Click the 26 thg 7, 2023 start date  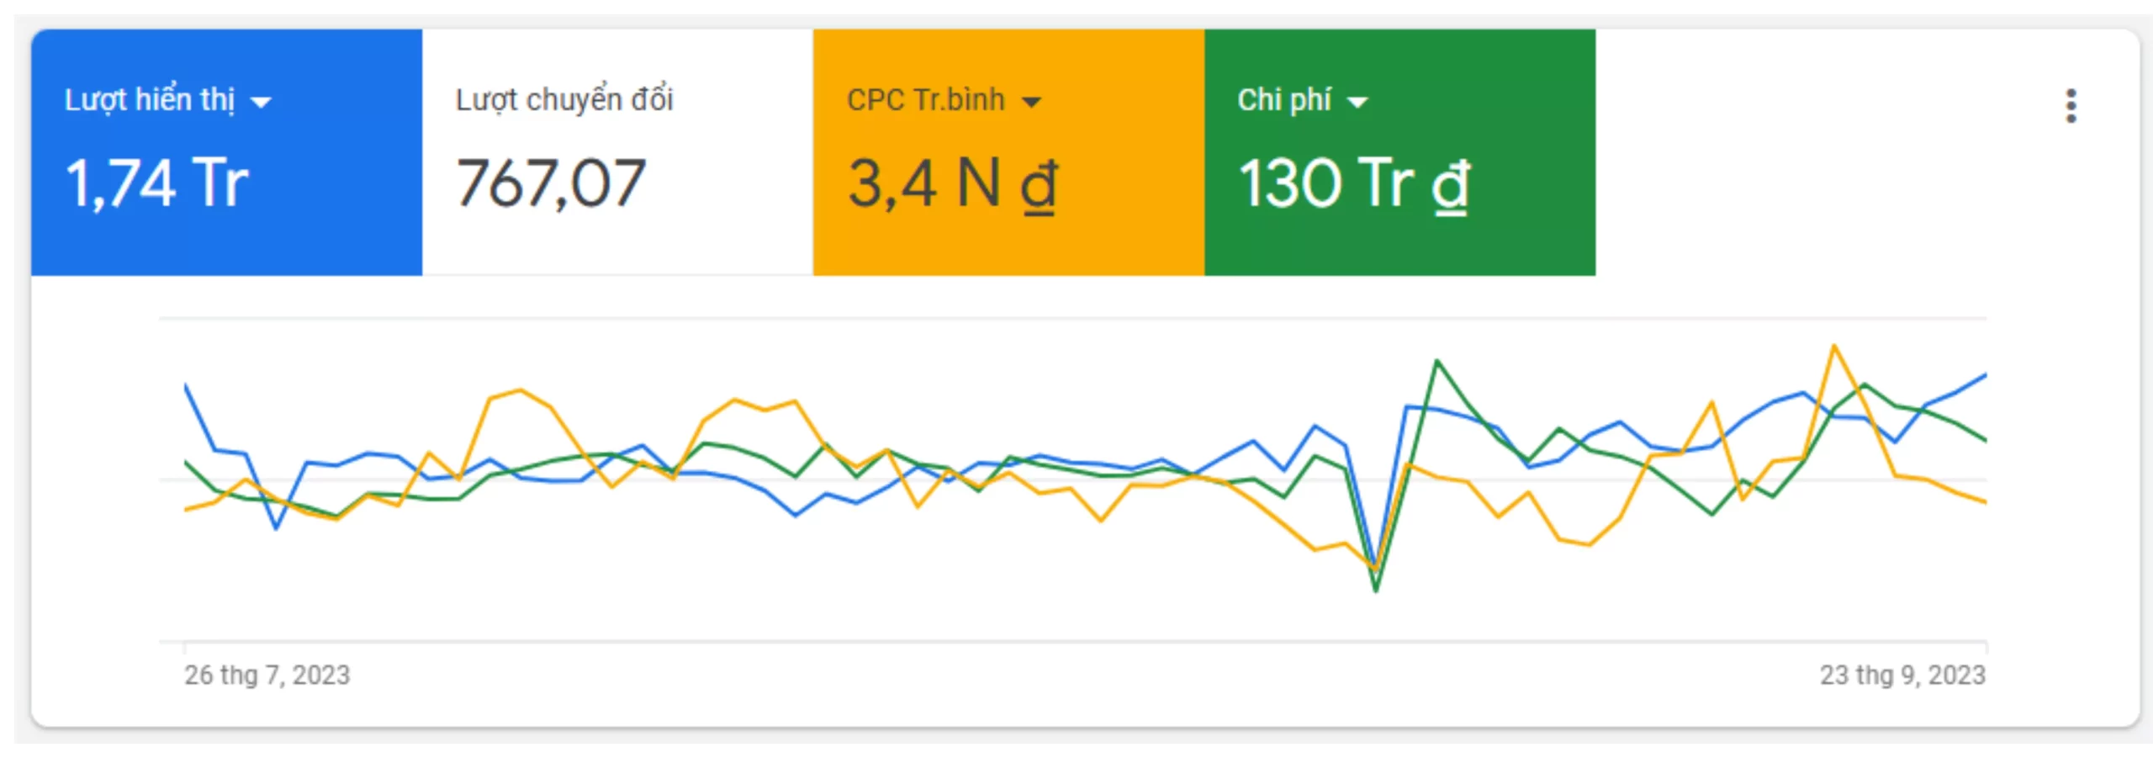[x=267, y=675]
